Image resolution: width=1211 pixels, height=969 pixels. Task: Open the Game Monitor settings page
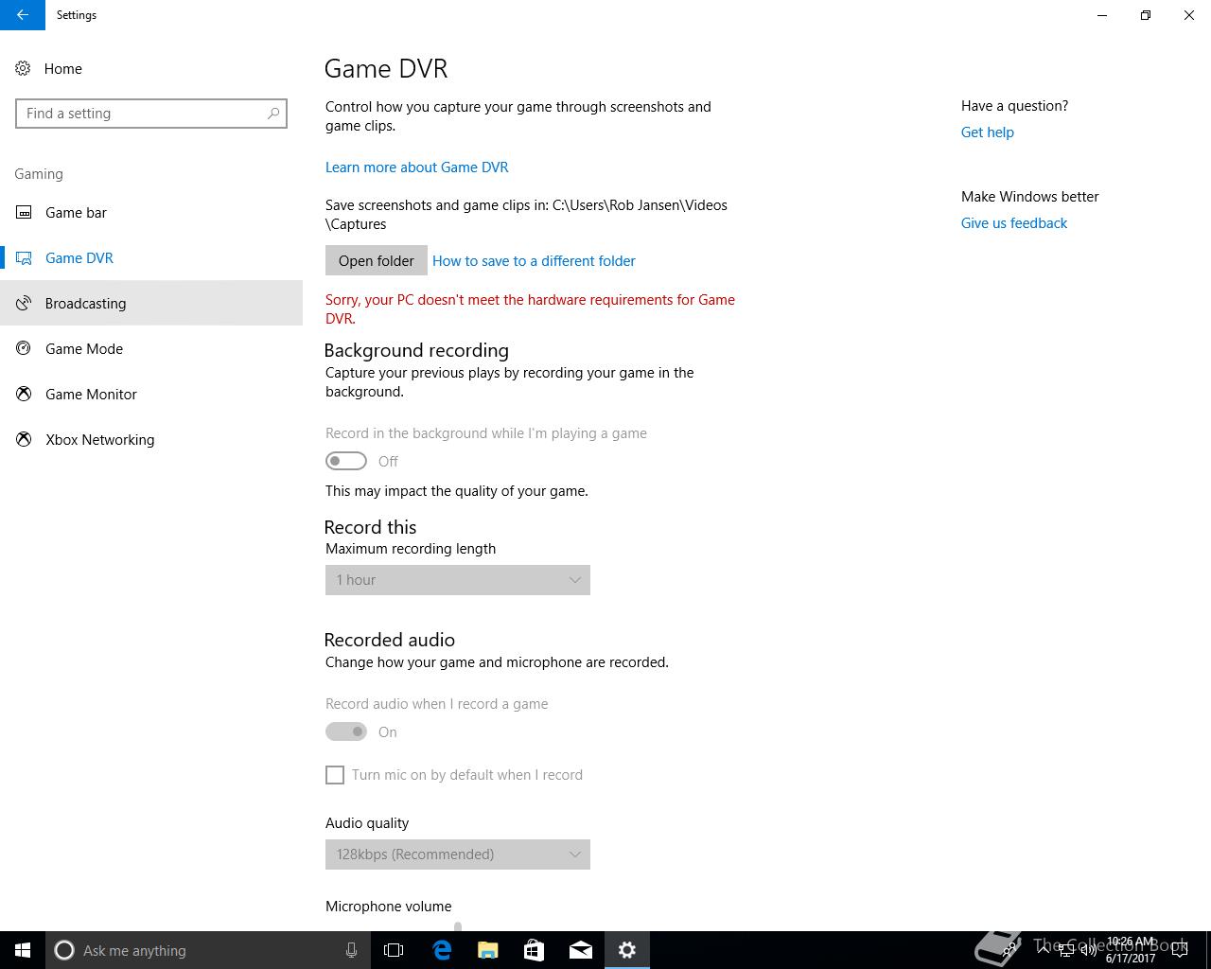coord(151,394)
